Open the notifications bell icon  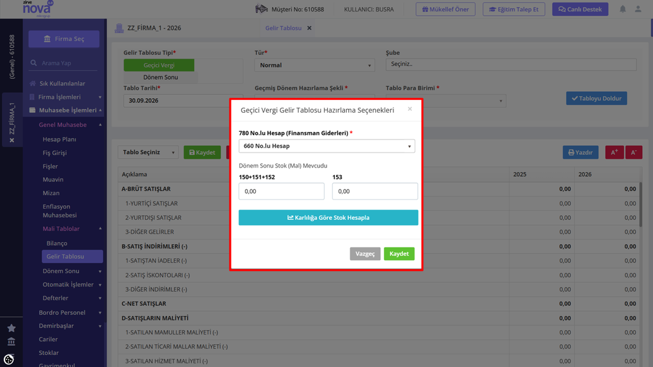click(x=622, y=9)
